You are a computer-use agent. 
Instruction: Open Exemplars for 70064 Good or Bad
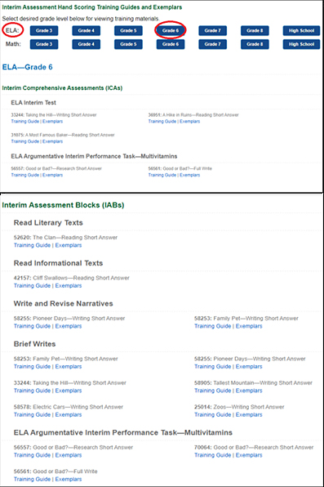[249, 455]
